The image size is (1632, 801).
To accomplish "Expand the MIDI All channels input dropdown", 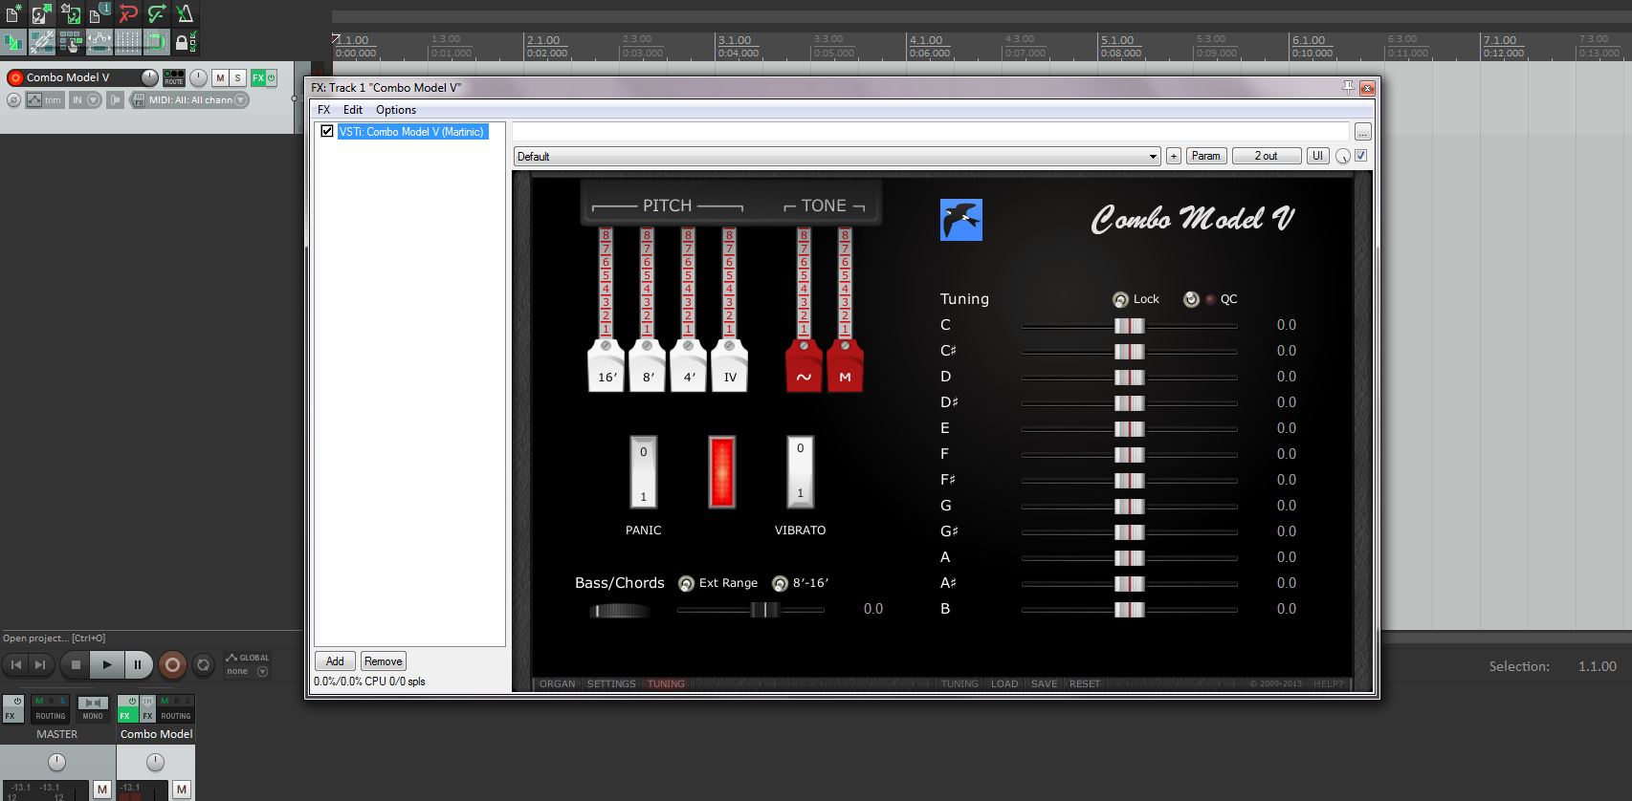I will pyautogui.click(x=240, y=99).
